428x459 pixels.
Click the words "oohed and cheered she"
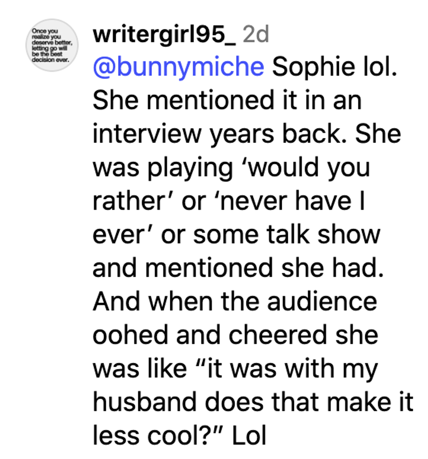(x=235, y=334)
